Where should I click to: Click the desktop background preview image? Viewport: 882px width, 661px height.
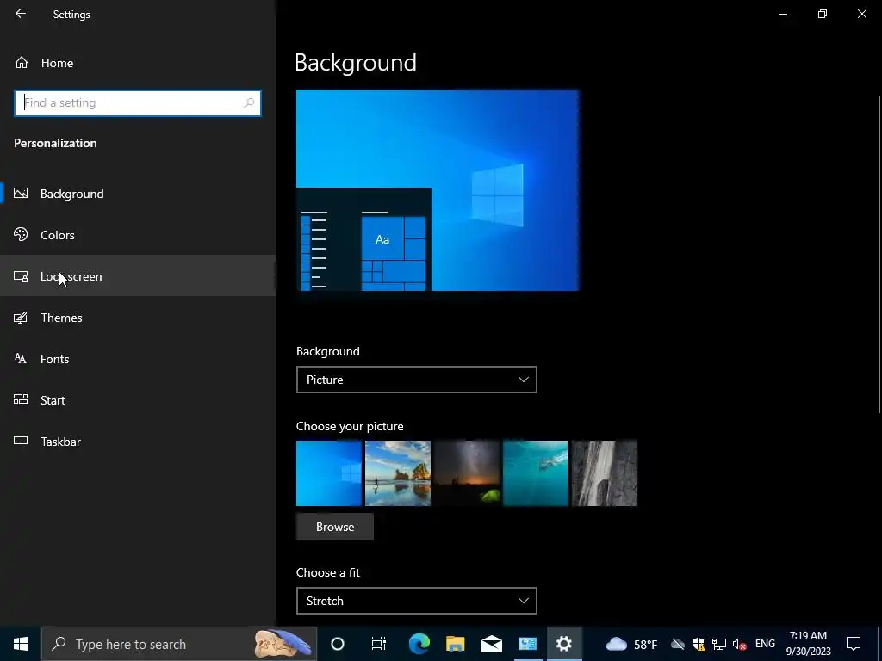pyautogui.click(x=438, y=190)
